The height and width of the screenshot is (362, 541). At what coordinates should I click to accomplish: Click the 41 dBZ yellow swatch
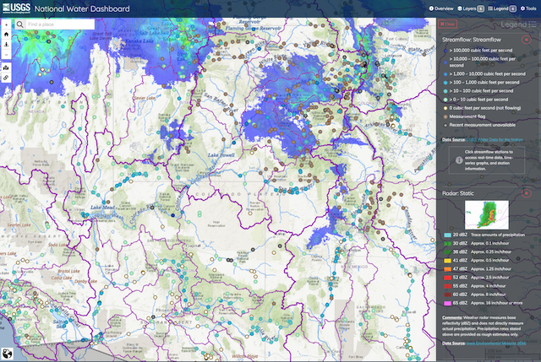(x=447, y=261)
